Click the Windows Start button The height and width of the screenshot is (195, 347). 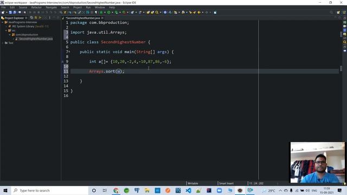[x=5, y=190]
